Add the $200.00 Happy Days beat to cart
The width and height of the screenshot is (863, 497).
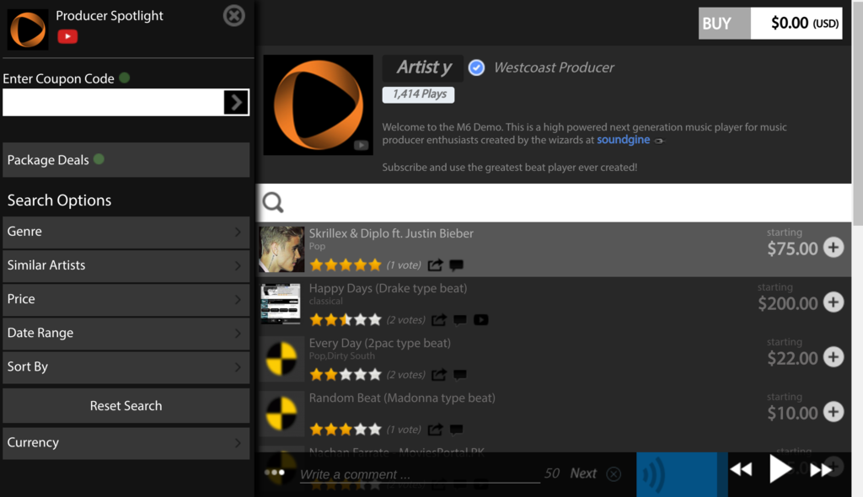click(x=834, y=302)
